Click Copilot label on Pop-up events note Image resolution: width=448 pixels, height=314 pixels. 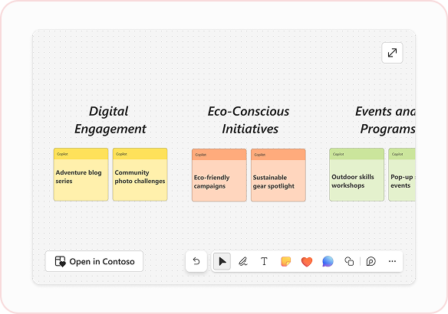pyautogui.click(x=397, y=154)
